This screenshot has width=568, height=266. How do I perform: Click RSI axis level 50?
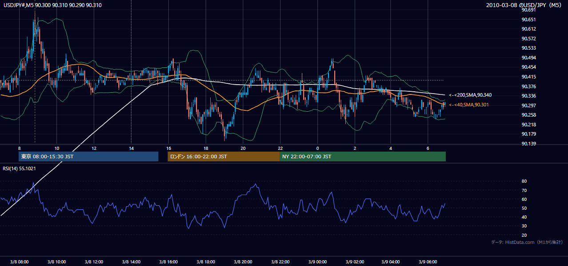(x=524, y=208)
